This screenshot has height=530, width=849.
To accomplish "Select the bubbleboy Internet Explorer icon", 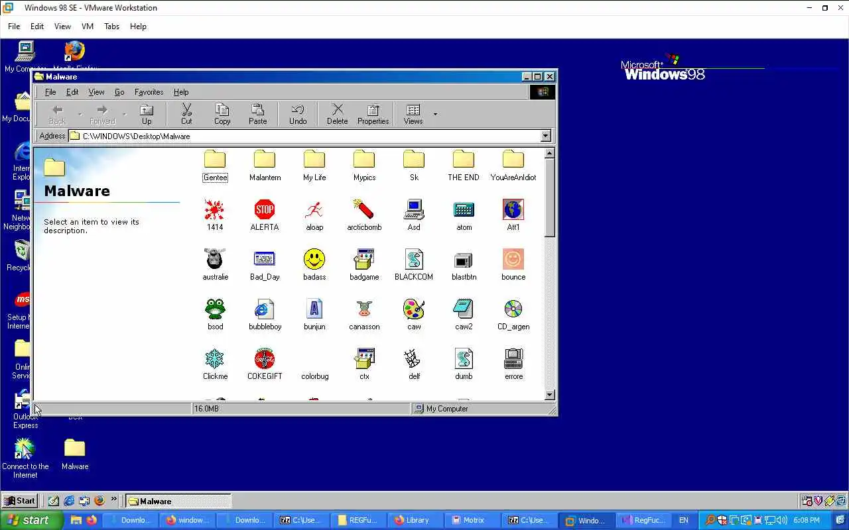I will 265,309.
